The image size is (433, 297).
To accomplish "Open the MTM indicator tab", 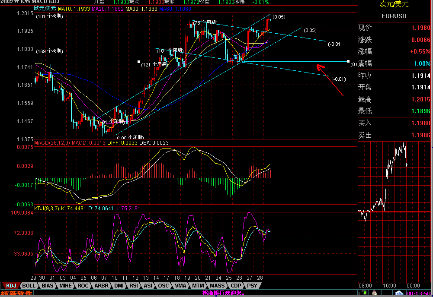I will click(198, 286).
